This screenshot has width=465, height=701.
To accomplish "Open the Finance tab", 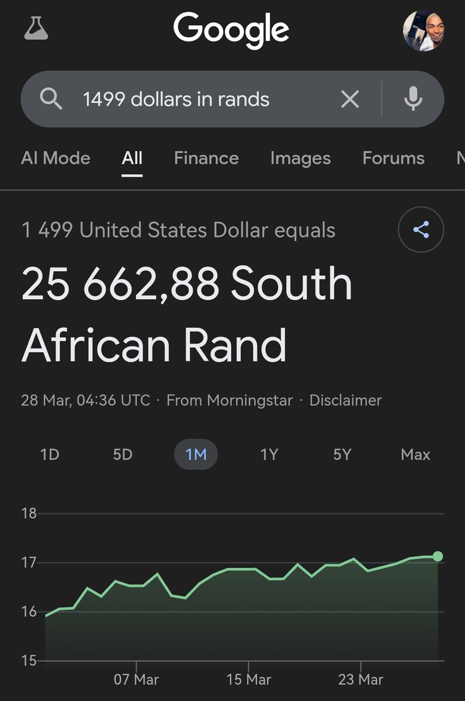I will click(206, 158).
